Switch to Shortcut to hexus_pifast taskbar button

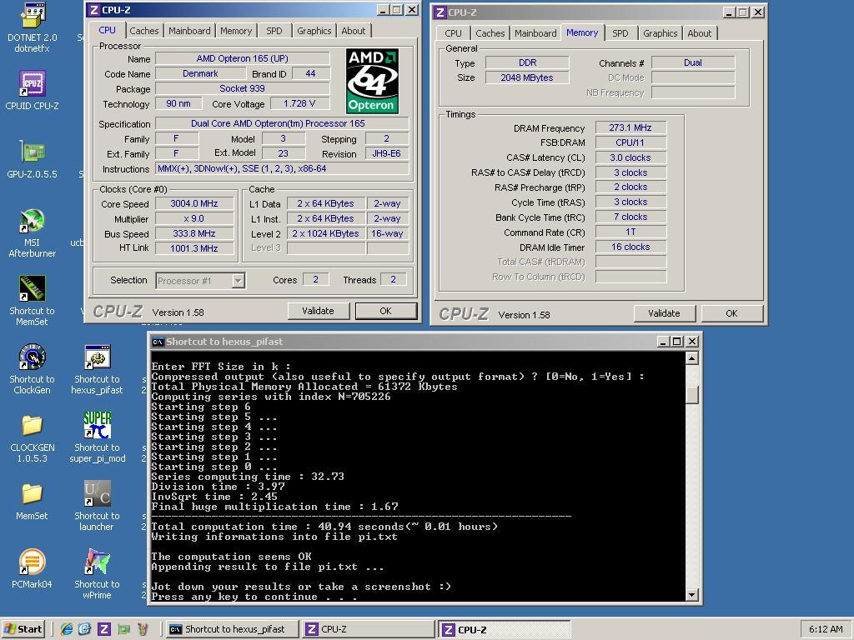232,629
